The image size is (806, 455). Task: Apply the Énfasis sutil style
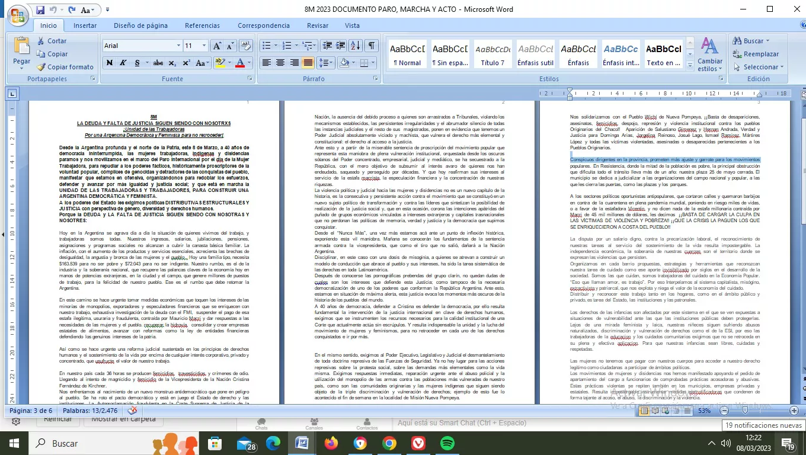[x=536, y=55]
